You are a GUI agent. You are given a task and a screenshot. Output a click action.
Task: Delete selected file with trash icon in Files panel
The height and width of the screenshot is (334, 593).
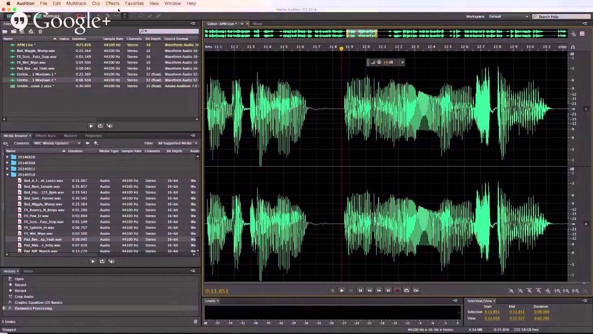[x=40, y=32]
